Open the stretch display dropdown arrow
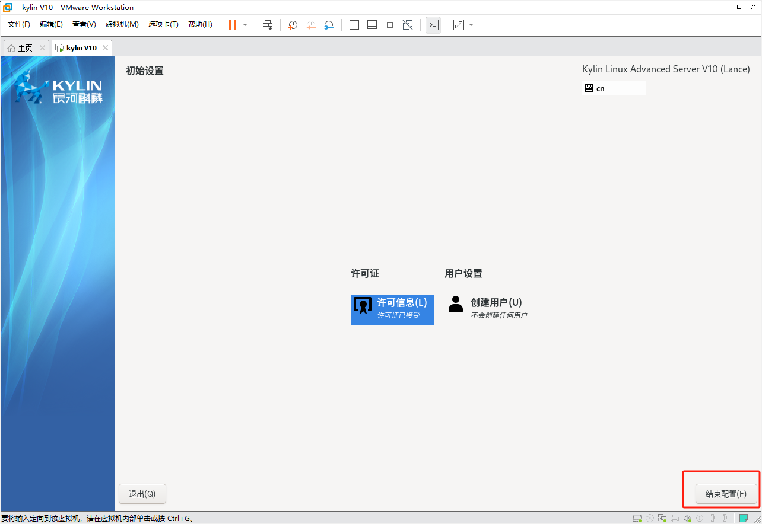Image resolution: width=762 pixels, height=524 pixels. click(471, 25)
